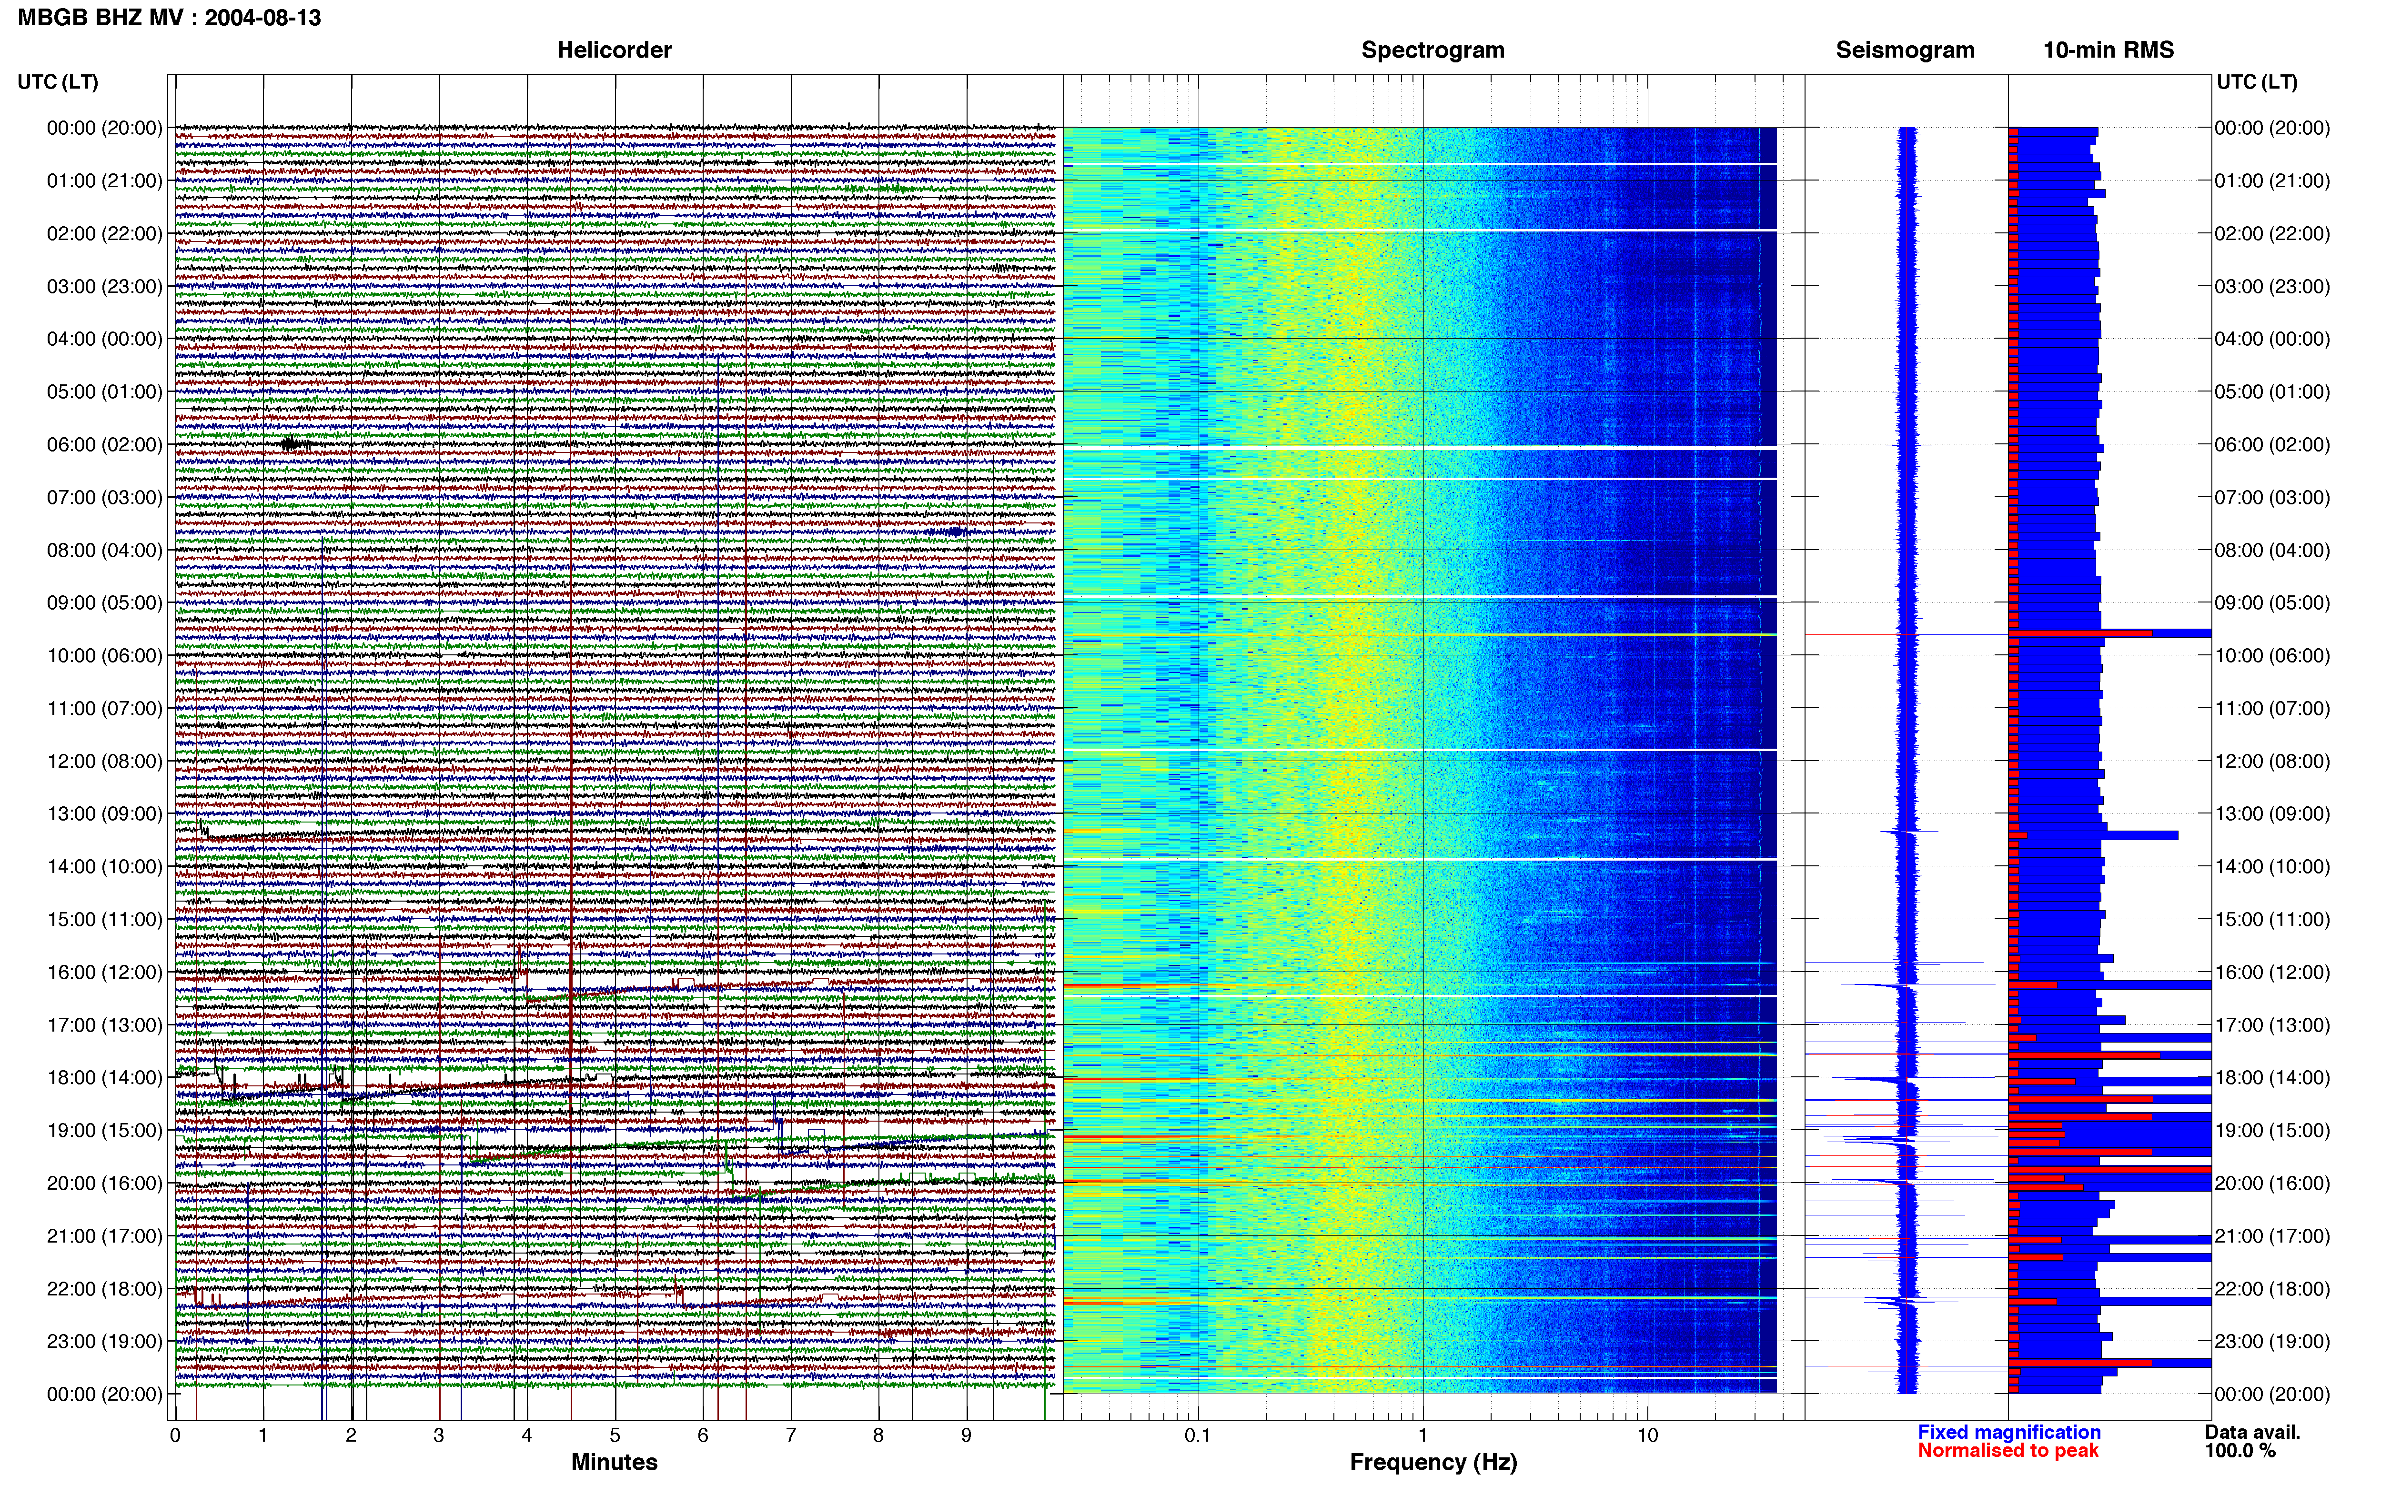Viewport: 2391px width, 1495px height.
Task: Select '20:00 (16:00)' on the left time axis
Action: coord(105,1184)
